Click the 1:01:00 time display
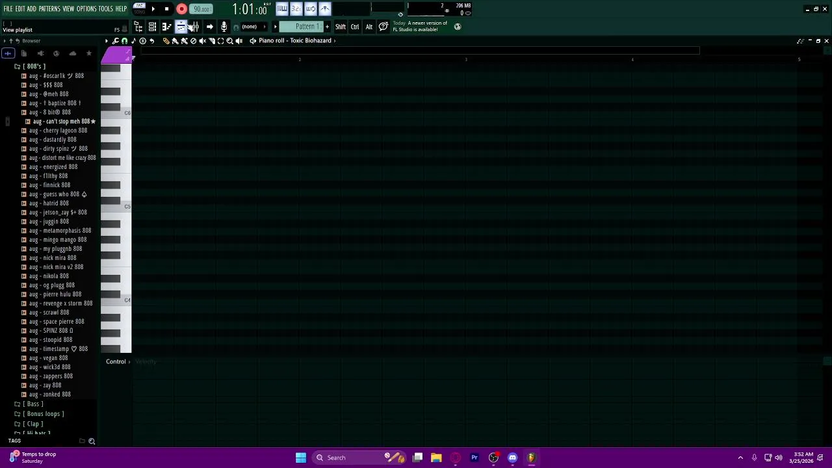This screenshot has height=468, width=832. click(x=250, y=9)
